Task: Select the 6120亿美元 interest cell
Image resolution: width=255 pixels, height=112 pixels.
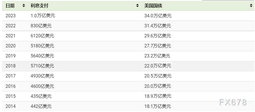Action: pyautogui.click(x=42, y=36)
